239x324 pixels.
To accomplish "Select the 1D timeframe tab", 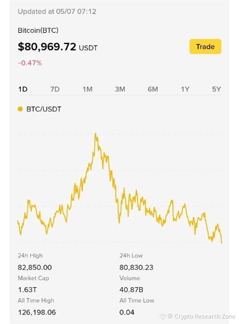I will 23,89.
